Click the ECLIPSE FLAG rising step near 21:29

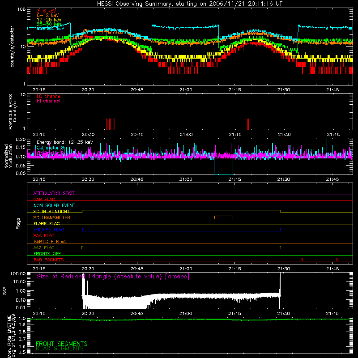[281, 230]
